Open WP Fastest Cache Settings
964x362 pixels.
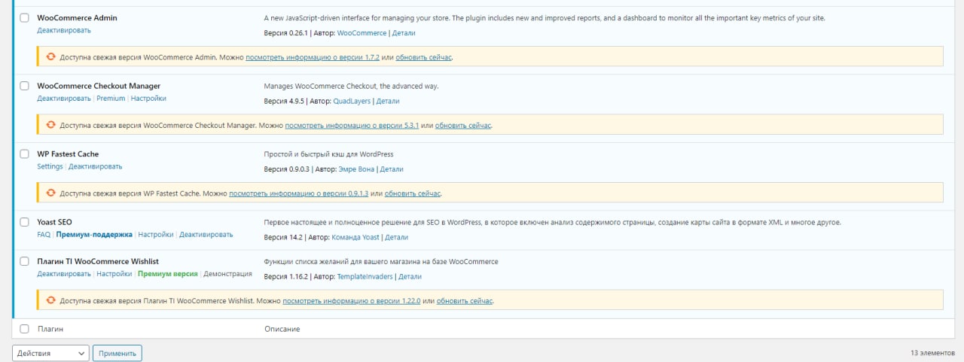pyautogui.click(x=50, y=166)
